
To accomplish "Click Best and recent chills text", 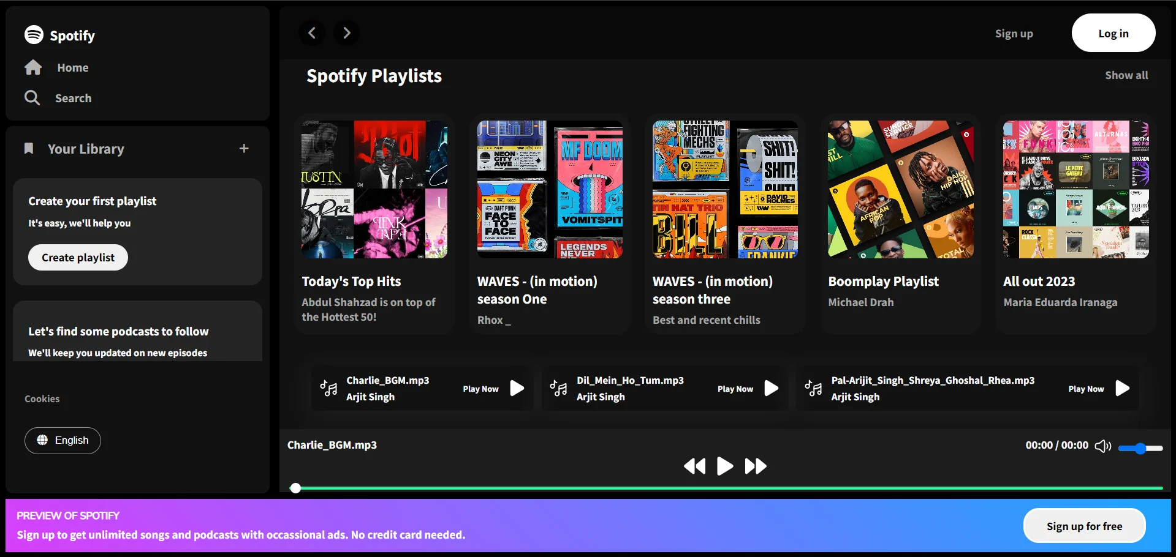I will 706,320.
